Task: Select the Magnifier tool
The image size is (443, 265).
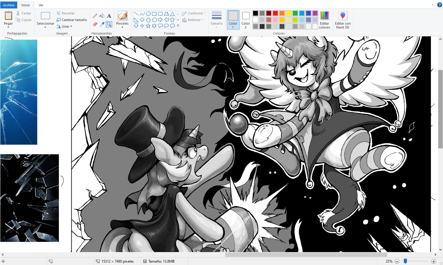Action: (109, 24)
